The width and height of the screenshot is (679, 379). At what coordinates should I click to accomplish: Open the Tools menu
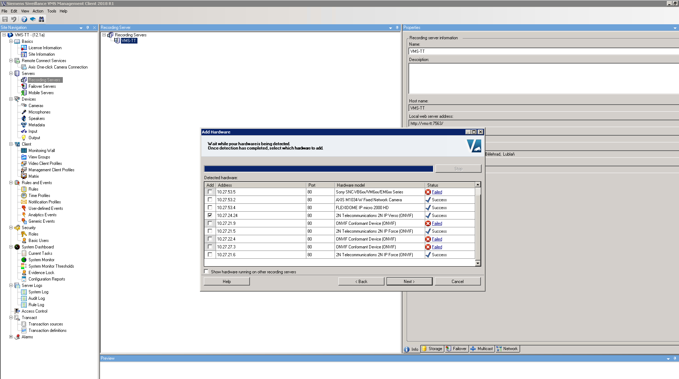click(51, 11)
